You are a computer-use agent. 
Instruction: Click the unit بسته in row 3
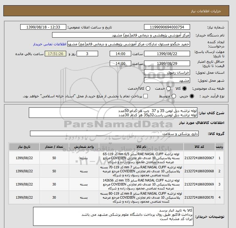(x=84, y=184)
